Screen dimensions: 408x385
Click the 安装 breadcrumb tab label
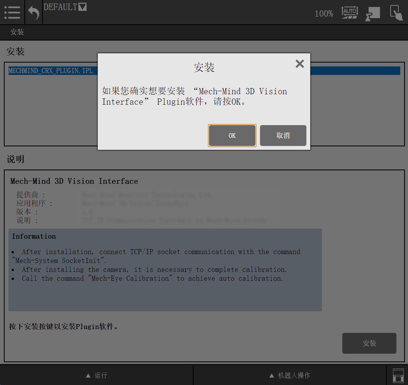tap(17, 32)
